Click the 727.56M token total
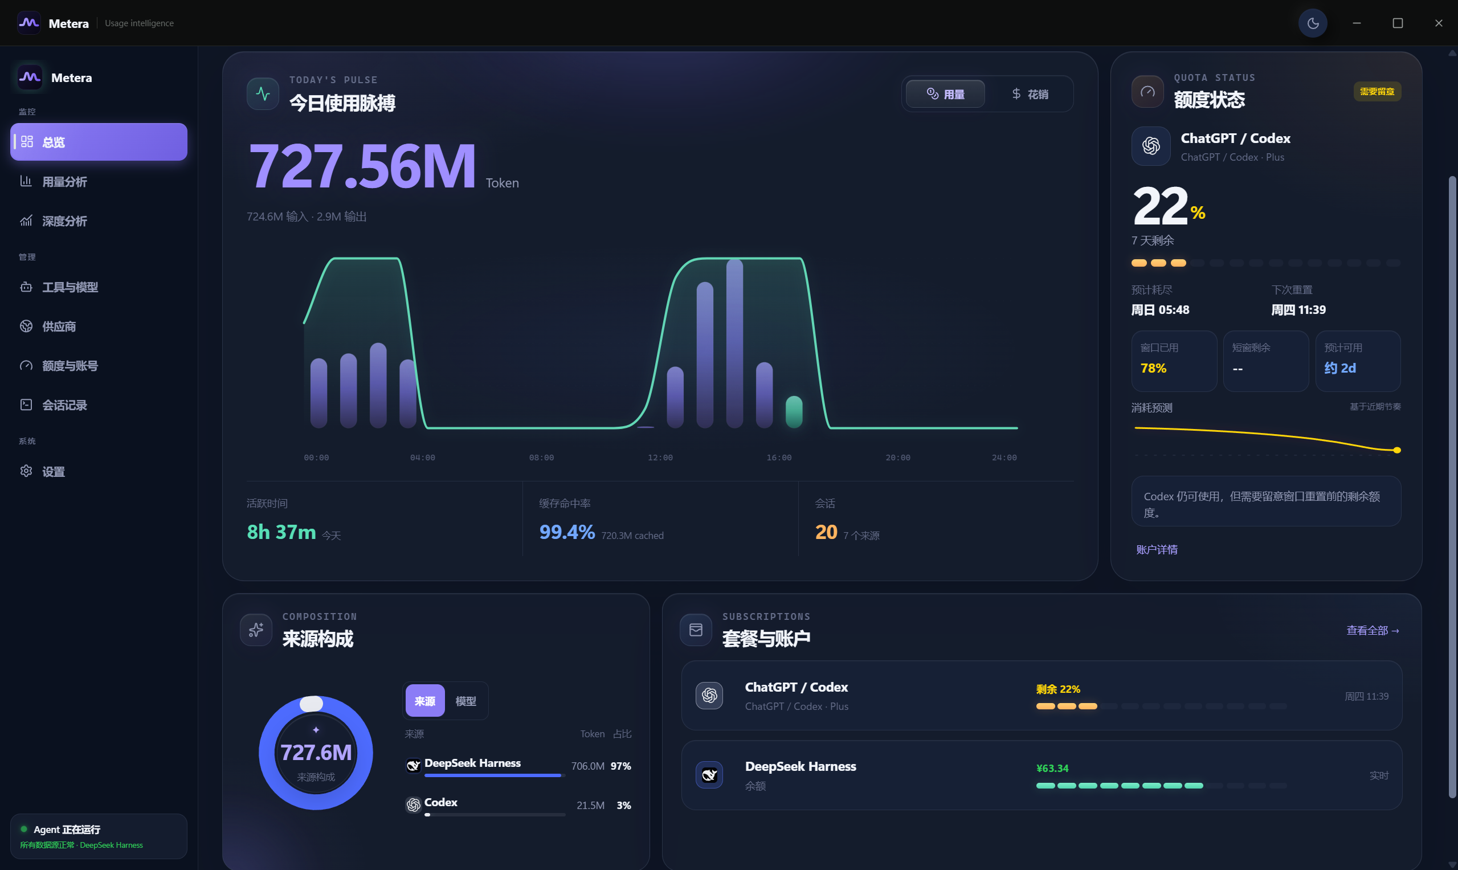 [x=362, y=166]
